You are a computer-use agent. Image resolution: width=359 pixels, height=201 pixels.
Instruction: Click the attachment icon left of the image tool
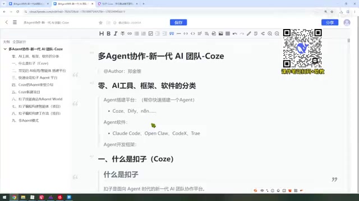[x=214, y=33]
